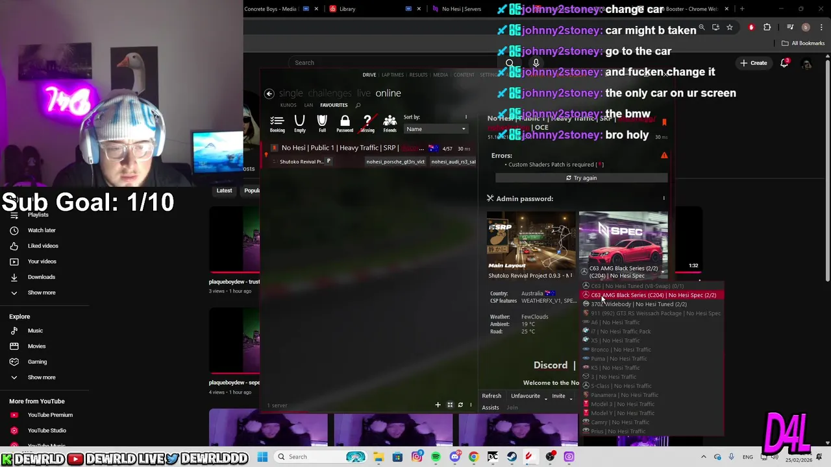Click the Unfavourite button
The height and width of the screenshot is (467, 831).
pos(525,396)
